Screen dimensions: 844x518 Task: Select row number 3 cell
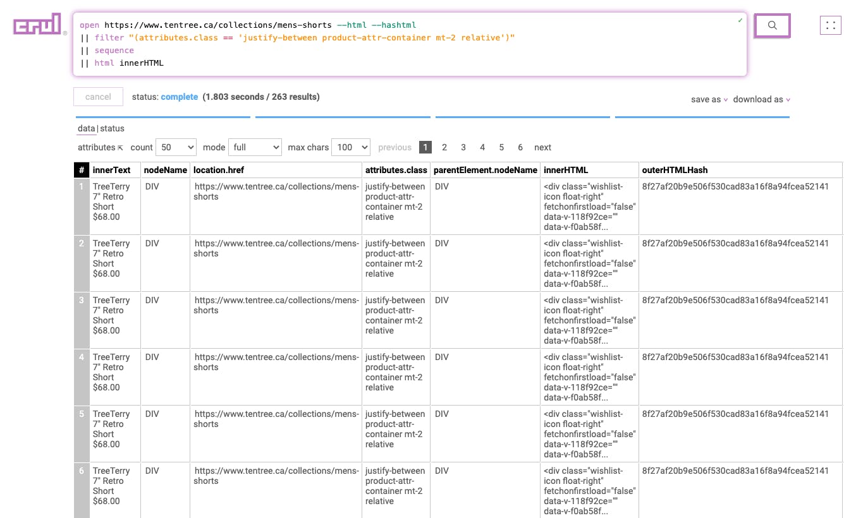(x=82, y=320)
